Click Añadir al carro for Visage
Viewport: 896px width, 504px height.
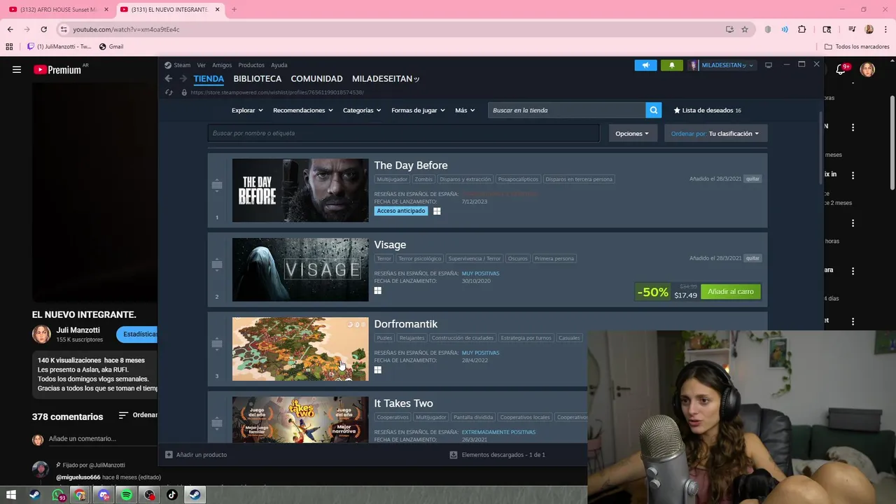[x=731, y=292]
